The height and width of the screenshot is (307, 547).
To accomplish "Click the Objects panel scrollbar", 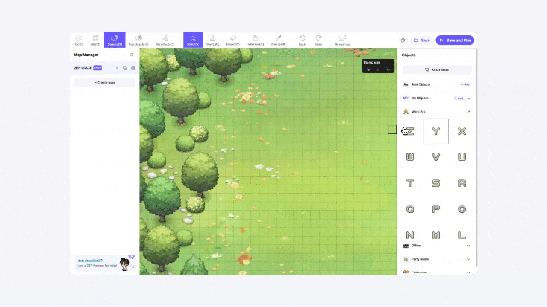I will [476, 158].
